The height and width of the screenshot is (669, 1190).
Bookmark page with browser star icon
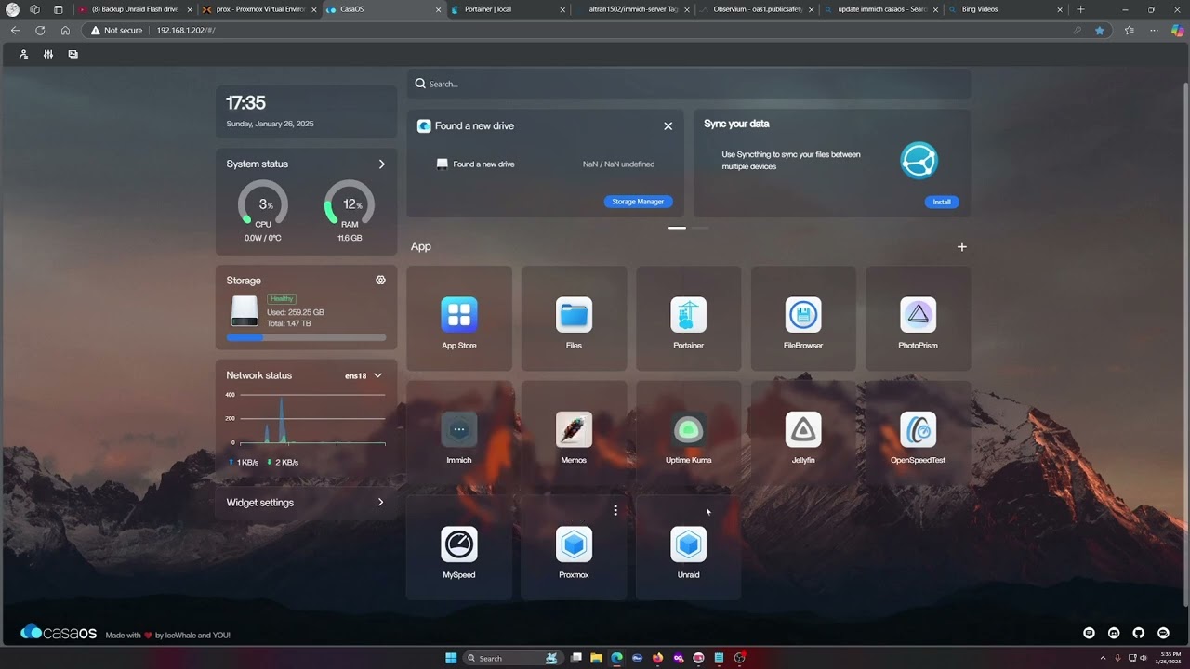[x=1100, y=30]
